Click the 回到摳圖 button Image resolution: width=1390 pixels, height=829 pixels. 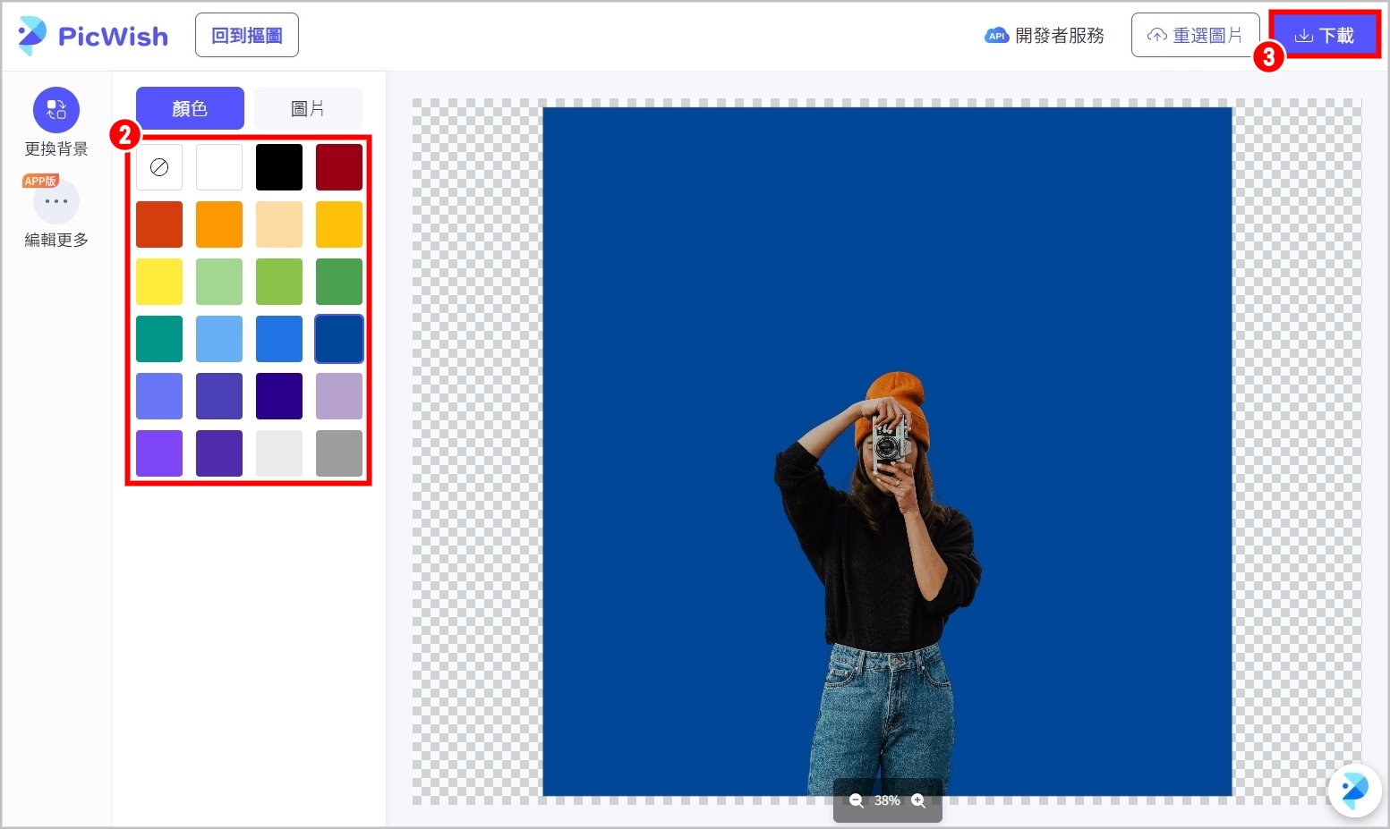(247, 36)
